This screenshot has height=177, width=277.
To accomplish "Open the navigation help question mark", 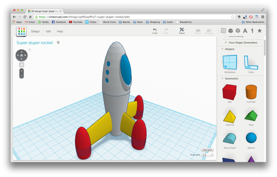I will point(30,50).
